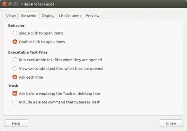Minimize the Files Preferences window
The height and width of the screenshot is (131, 187).
pos(10,4)
